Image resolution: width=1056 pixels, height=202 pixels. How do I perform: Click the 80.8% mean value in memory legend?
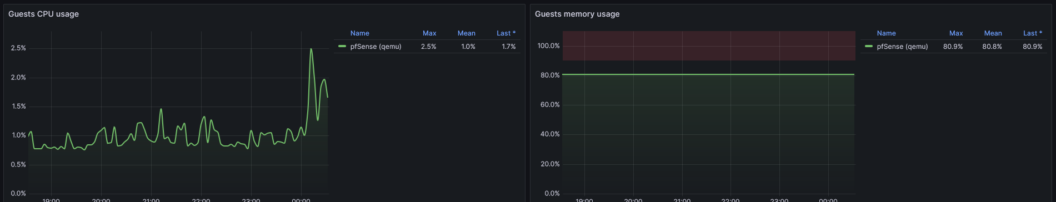992,47
